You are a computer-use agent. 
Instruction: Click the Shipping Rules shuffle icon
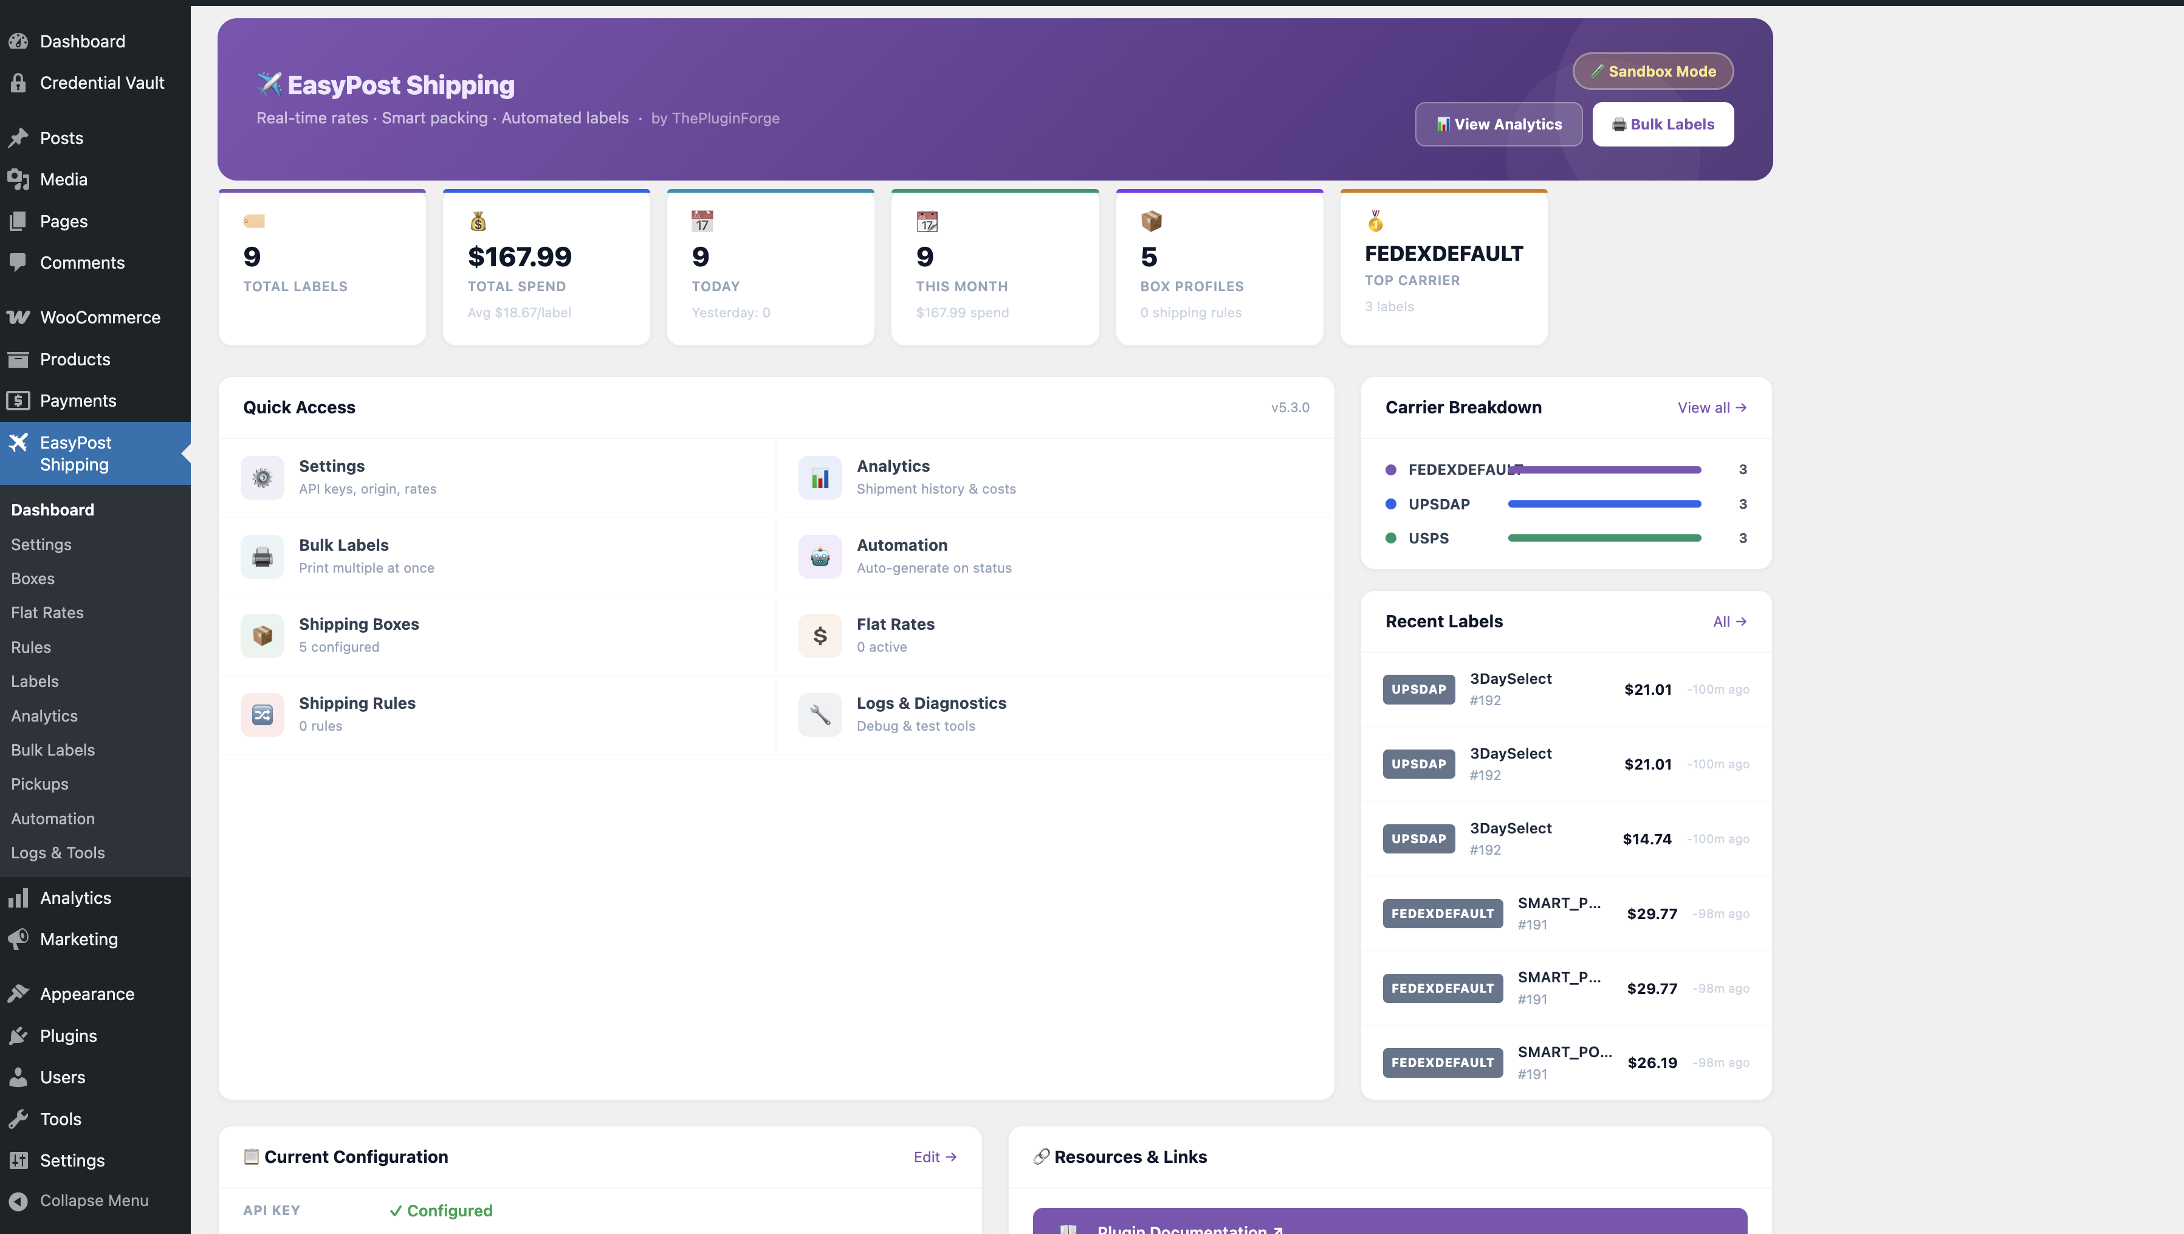tap(262, 714)
